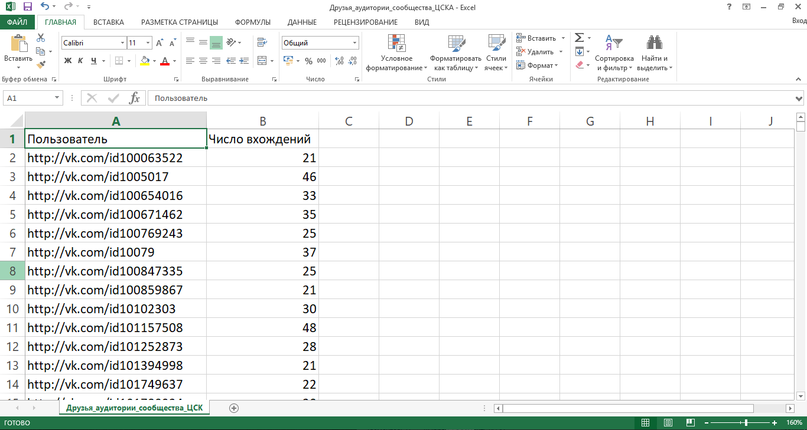Enable wrap text in the cell
This screenshot has height=430, width=807.
[262, 42]
